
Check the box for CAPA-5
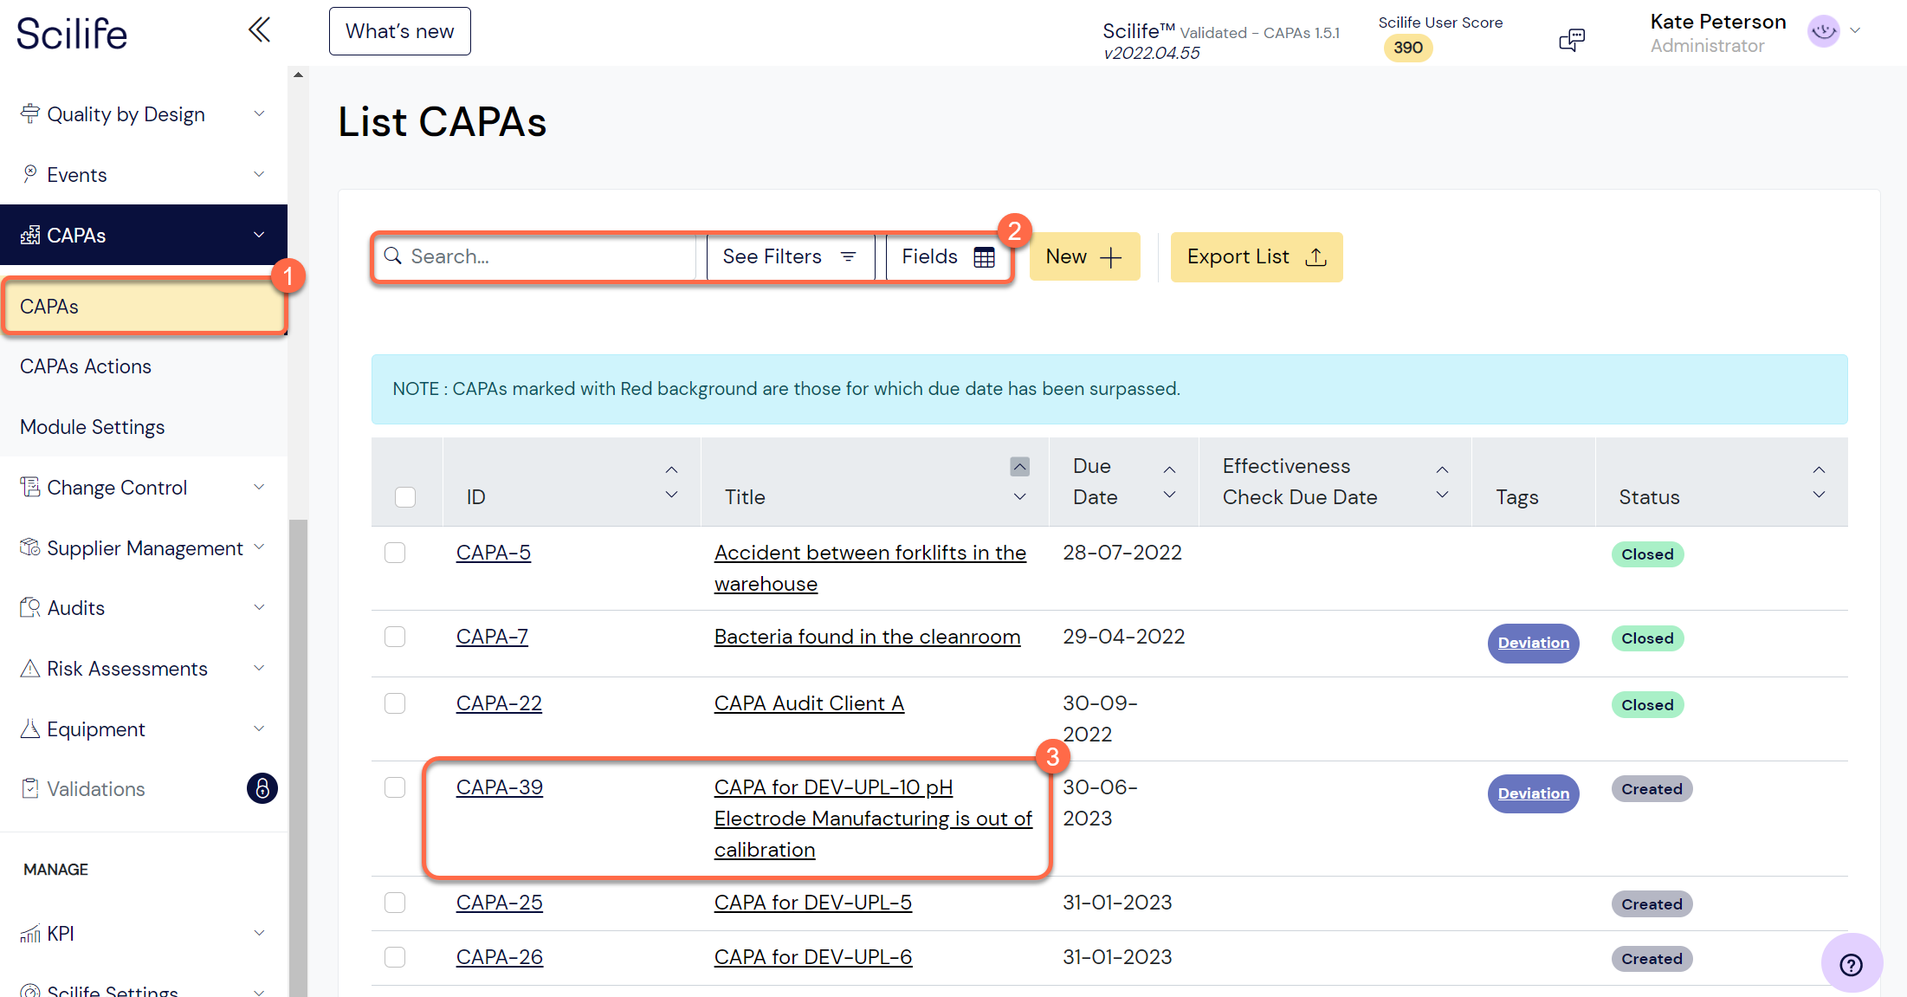395,553
